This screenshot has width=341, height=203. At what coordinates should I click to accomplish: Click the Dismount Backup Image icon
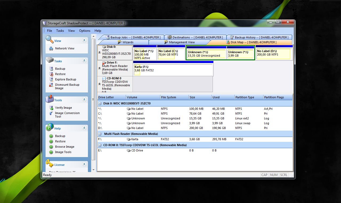point(51,85)
